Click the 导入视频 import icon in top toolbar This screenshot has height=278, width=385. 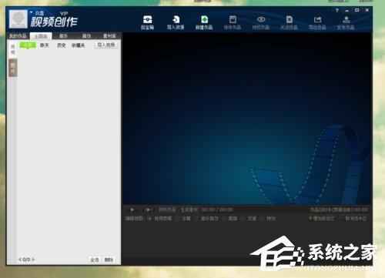[176, 22]
